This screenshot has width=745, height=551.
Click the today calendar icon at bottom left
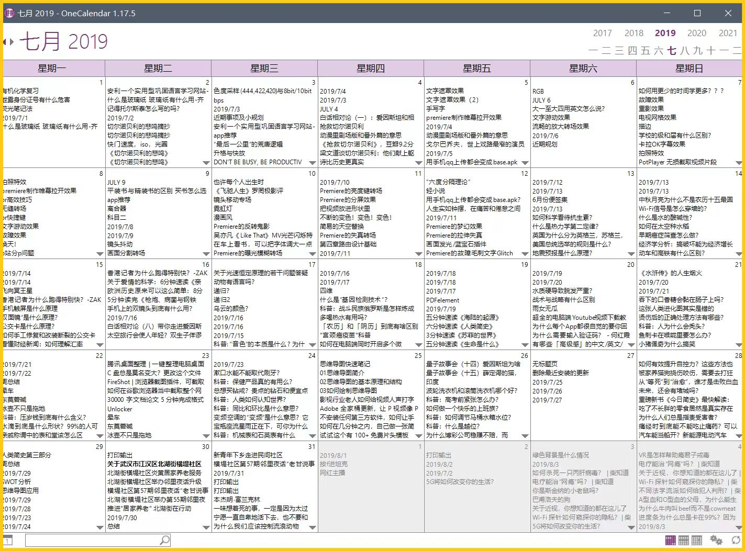click(x=7, y=540)
